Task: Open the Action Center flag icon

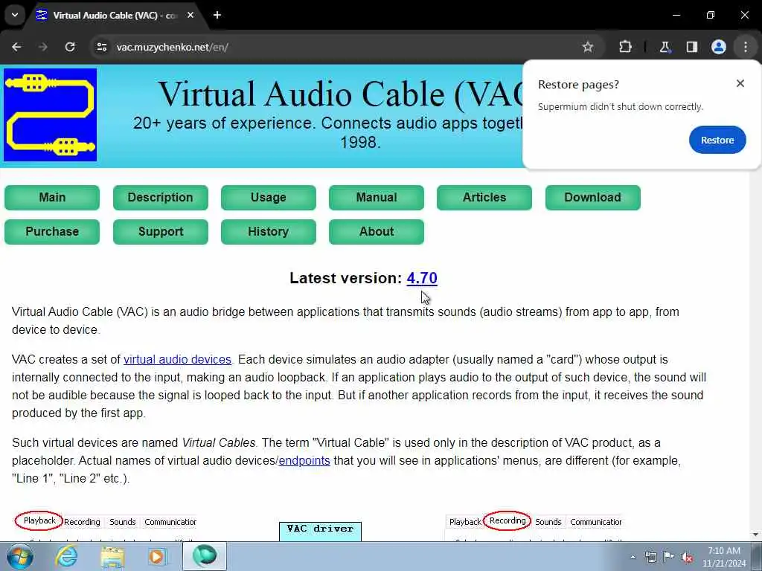Action: 669,557
